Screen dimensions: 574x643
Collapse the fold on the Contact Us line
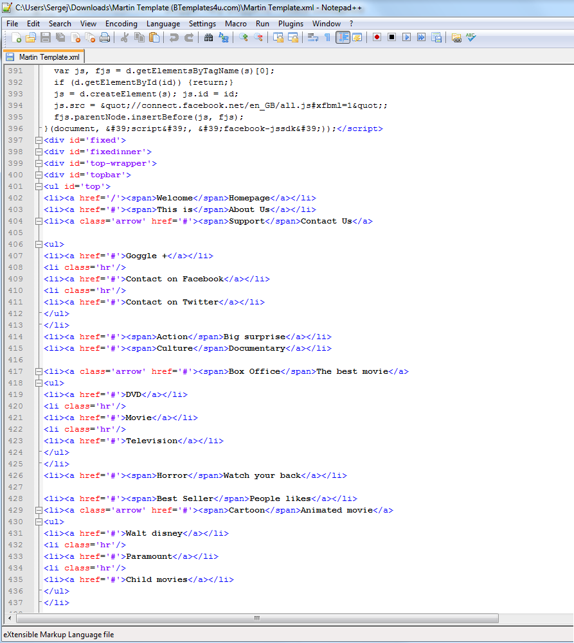coord(39,222)
